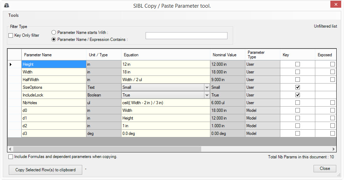Open the Tools menu
Viewport: 344px width, 180px height.
coord(14,15)
